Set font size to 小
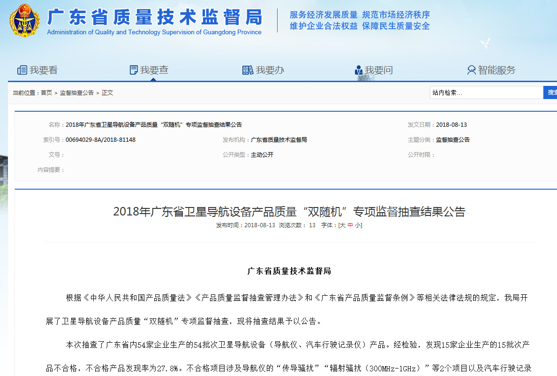 (358, 225)
